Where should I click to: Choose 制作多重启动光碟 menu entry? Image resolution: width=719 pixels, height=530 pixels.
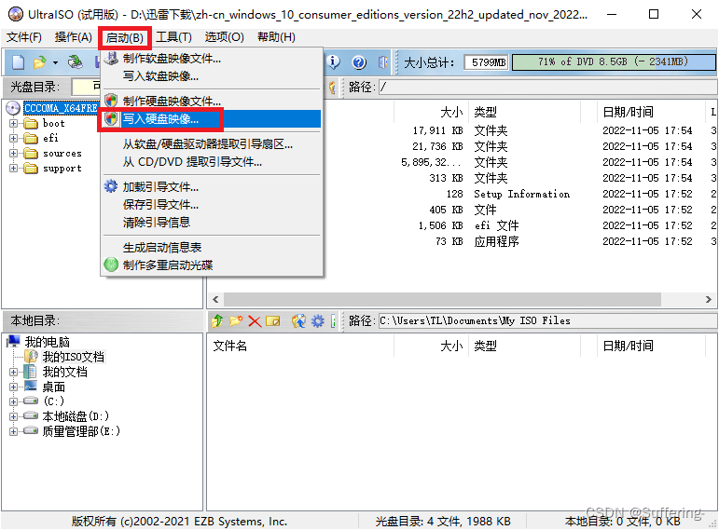point(212,265)
